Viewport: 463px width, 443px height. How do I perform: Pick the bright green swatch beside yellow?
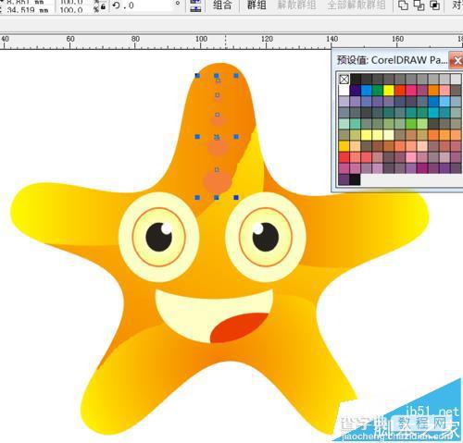(377, 91)
